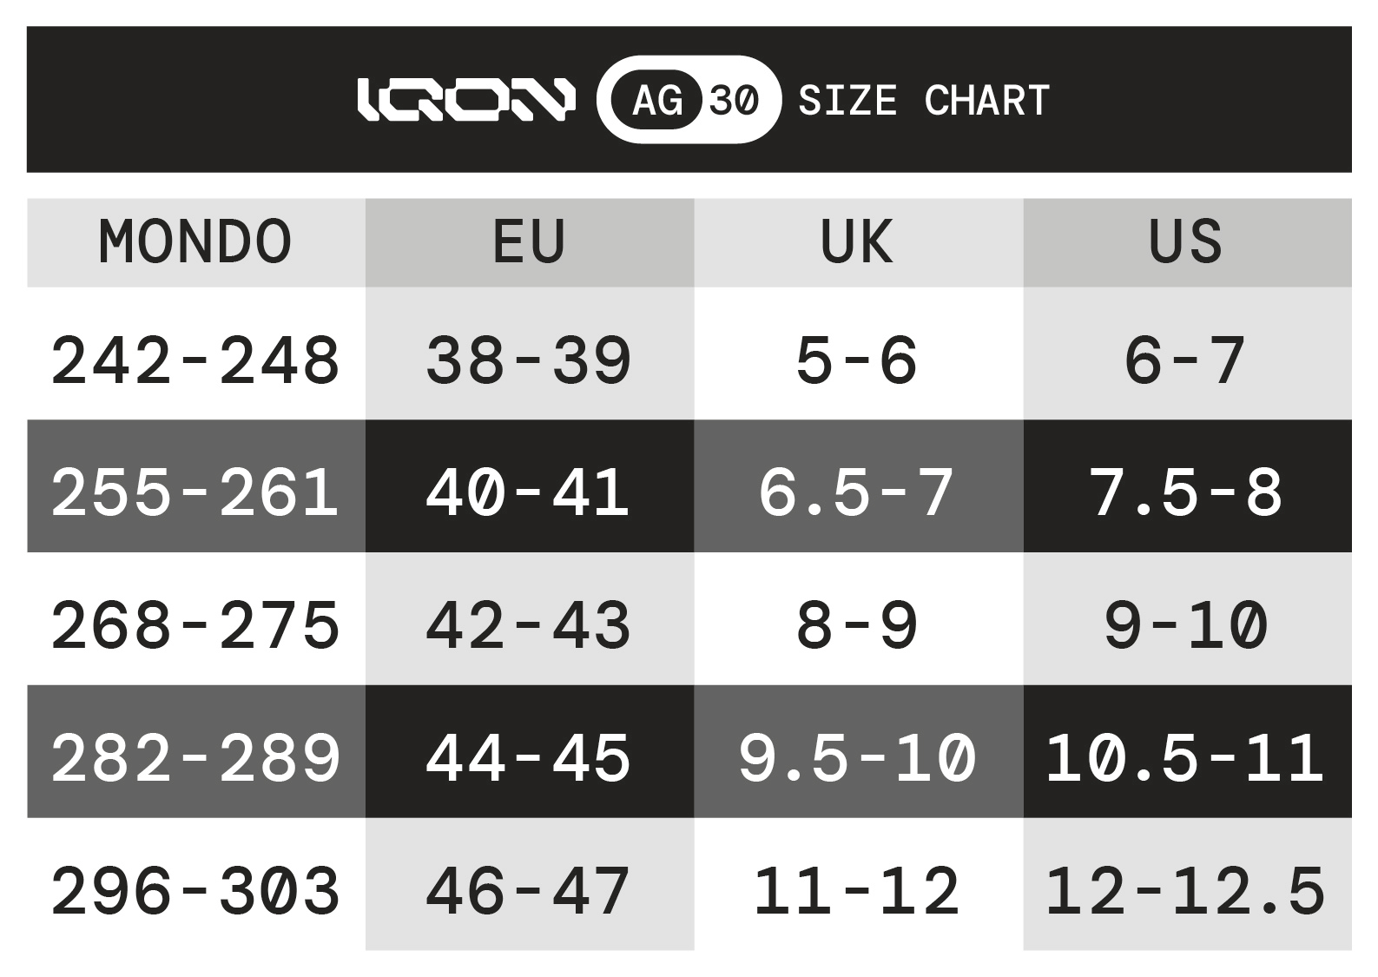Select the EU 40-41 cell
This screenshot has width=1378, height=977.
click(x=529, y=492)
